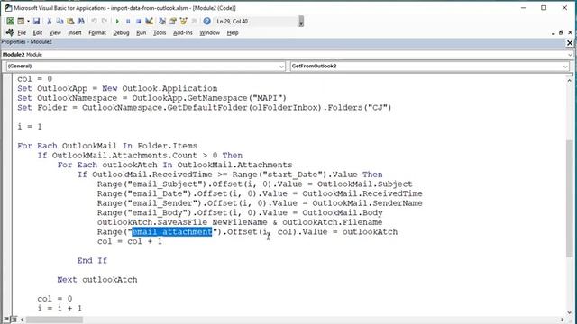
Task: Click the Paste clipboard icon
Action: click(x=70, y=22)
